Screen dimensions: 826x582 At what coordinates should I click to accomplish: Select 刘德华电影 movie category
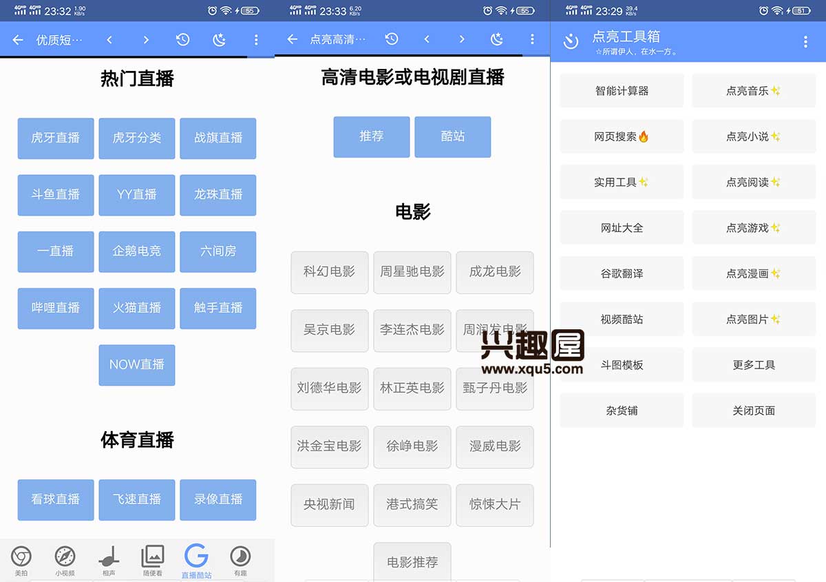[x=330, y=388]
